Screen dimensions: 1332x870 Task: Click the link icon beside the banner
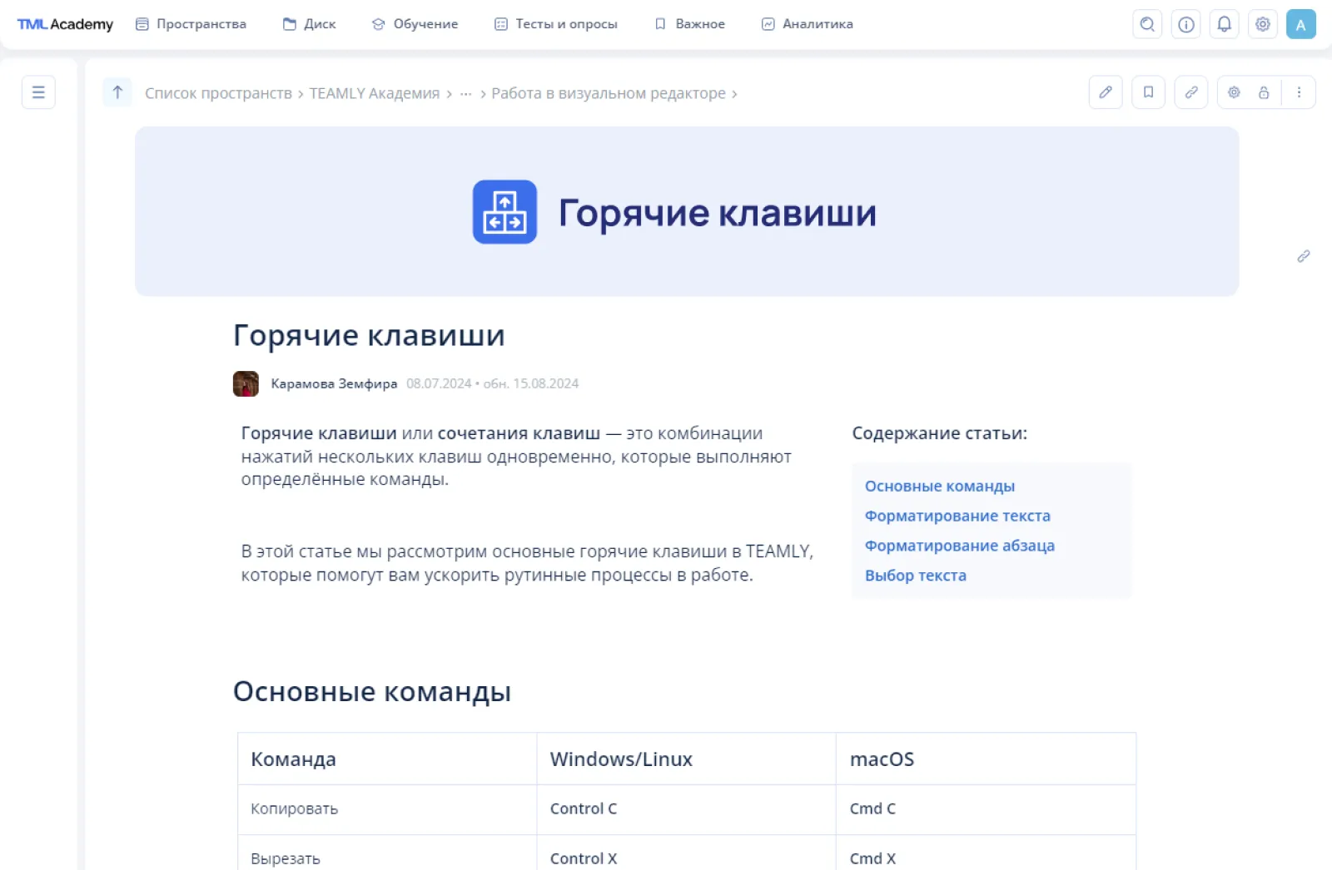1304,256
